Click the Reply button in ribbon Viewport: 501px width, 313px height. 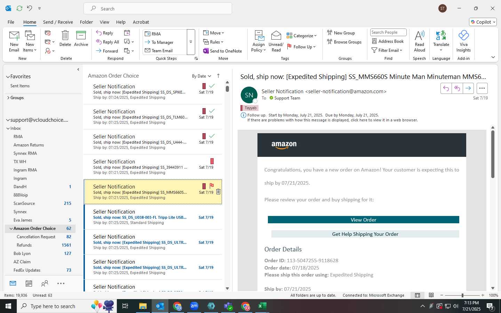pos(105,33)
